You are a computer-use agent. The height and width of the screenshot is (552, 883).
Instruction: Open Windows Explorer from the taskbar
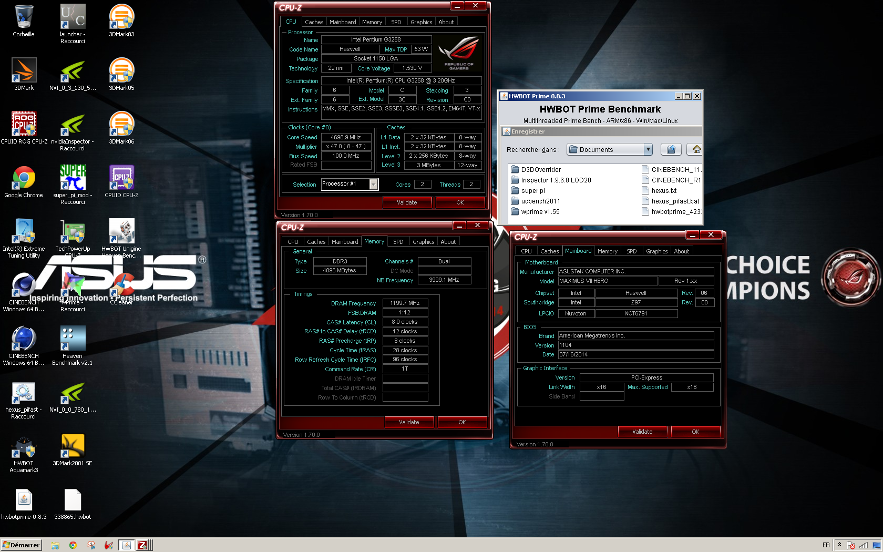pos(55,545)
